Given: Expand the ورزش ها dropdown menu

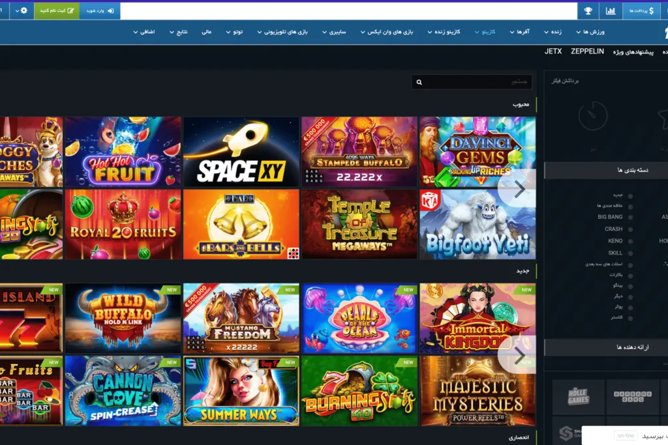Looking at the screenshot, I should 590,32.
